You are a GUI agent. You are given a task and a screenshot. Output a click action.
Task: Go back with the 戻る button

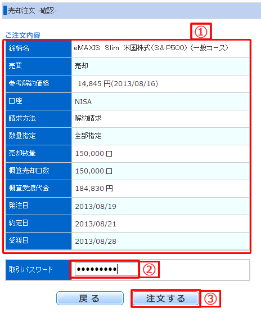pyautogui.click(x=90, y=298)
